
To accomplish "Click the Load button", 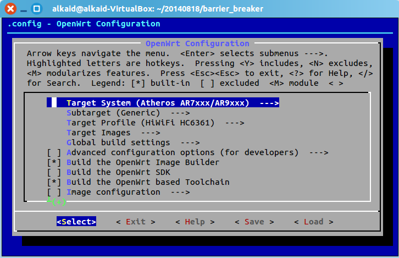I will click(313, 222).
